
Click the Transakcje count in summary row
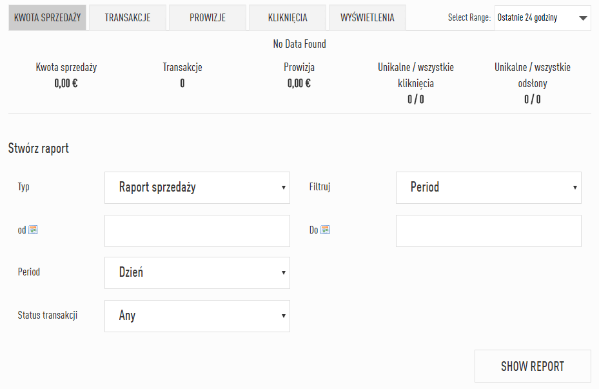click(x=182, y=83)
